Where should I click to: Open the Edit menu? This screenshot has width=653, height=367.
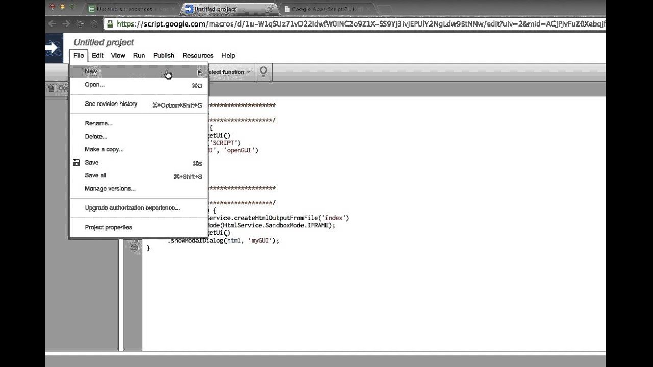[97, 55]
